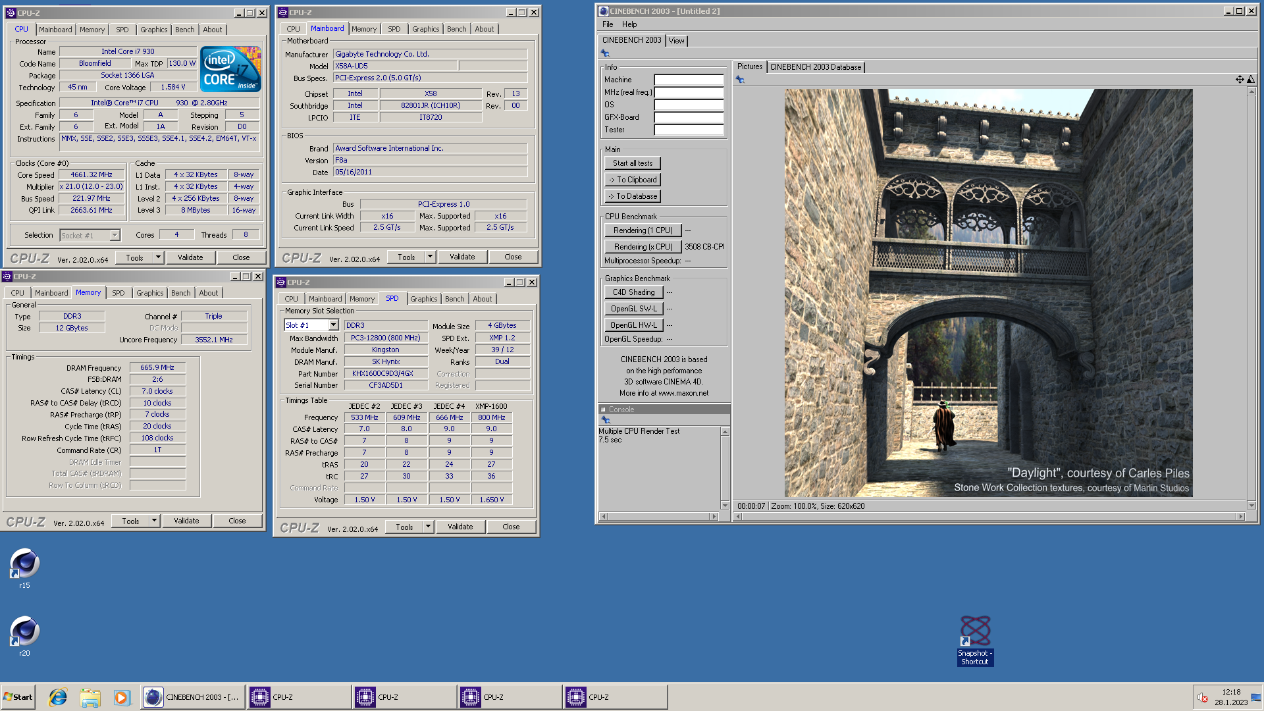Click the CINEBENCH 2003 taskbar button
Image resolution: width=1264 pixels, height=711 pixels.
(x=193, y=697)
